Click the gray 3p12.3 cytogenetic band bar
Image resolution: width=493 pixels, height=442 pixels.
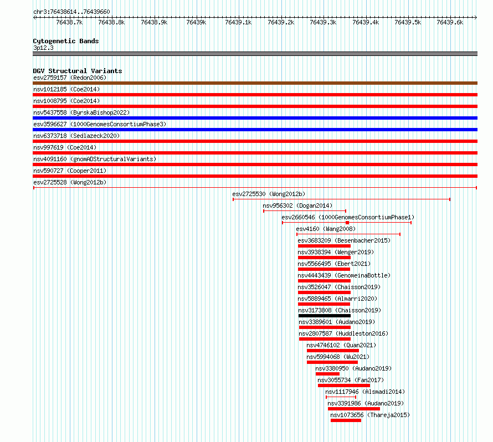(255, 54)
